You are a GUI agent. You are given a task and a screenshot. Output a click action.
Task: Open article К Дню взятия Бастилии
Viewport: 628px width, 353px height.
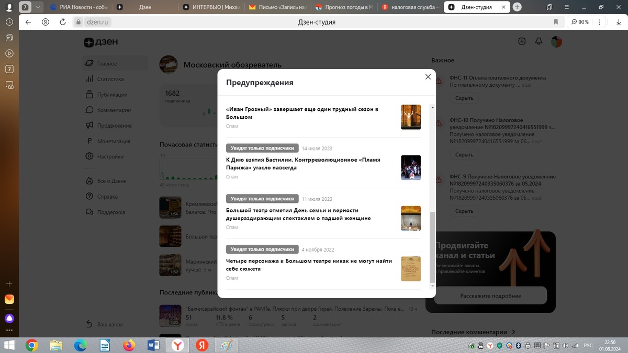pyautogui.click(x=303, y=164)
